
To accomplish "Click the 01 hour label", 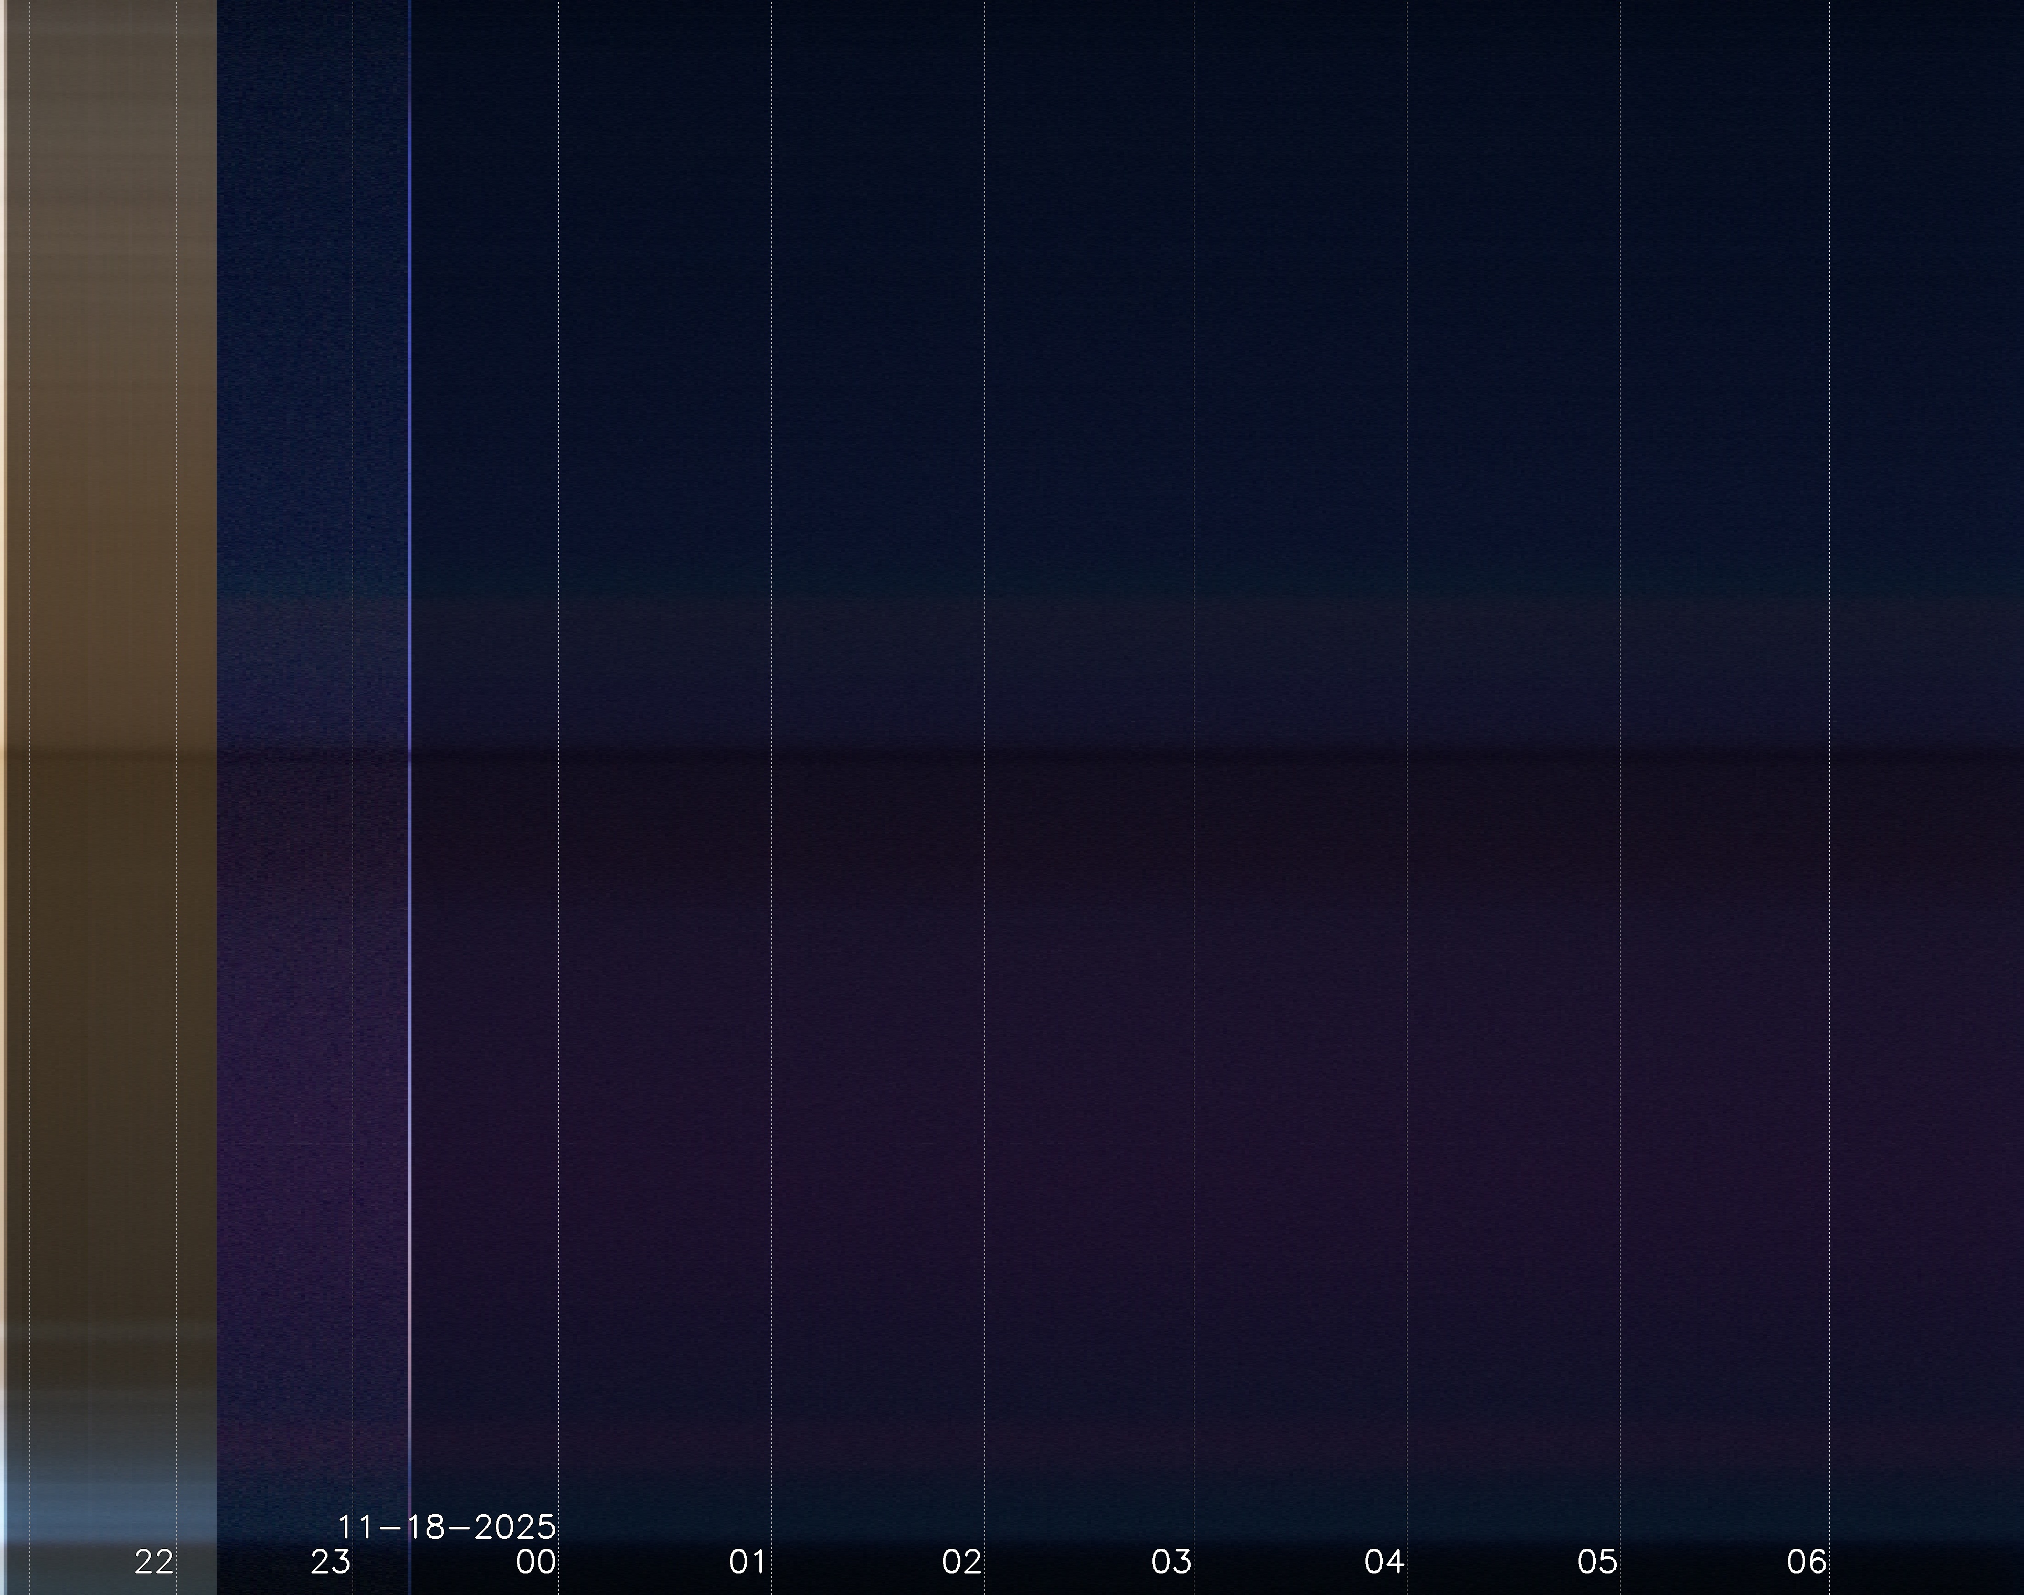I will (x=748, y=1561).
